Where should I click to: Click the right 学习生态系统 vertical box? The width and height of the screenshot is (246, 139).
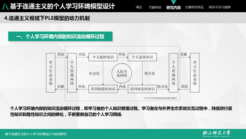tap(195, 73)
